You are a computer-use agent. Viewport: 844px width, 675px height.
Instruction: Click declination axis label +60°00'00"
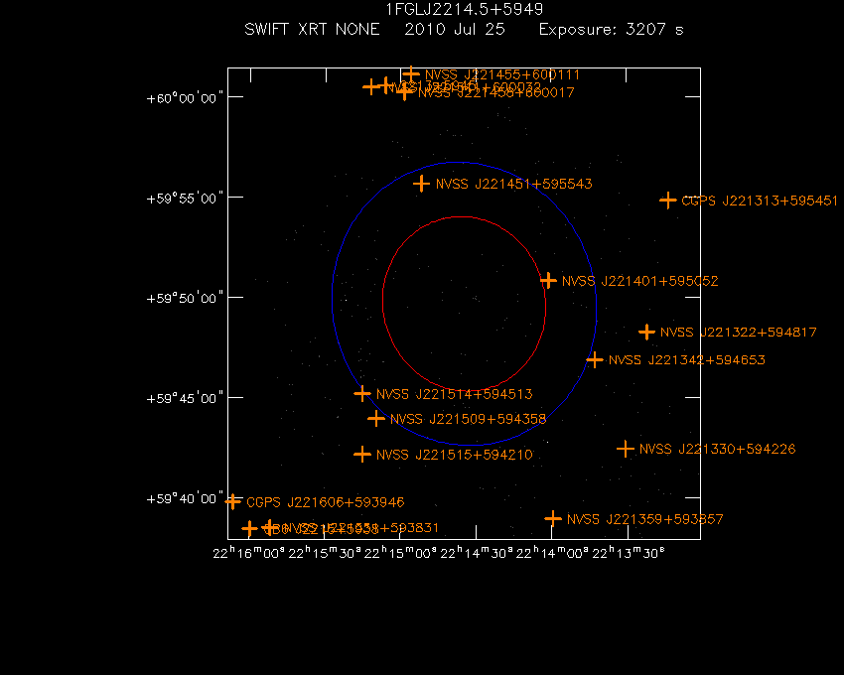(185, 98)
